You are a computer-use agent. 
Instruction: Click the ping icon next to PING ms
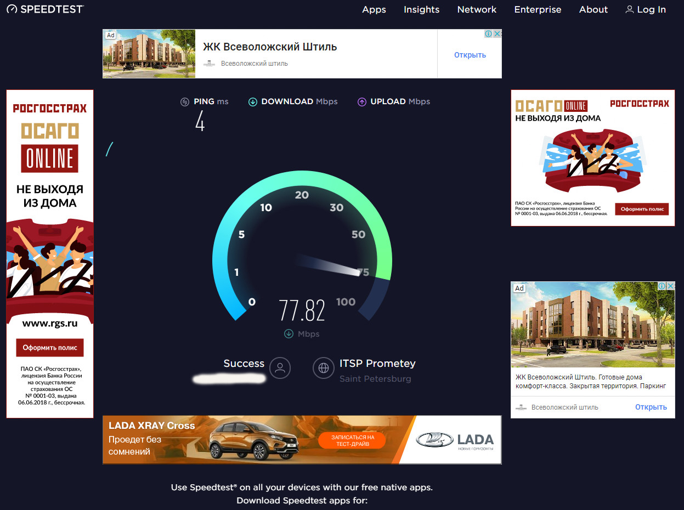[x=185, y=102]
